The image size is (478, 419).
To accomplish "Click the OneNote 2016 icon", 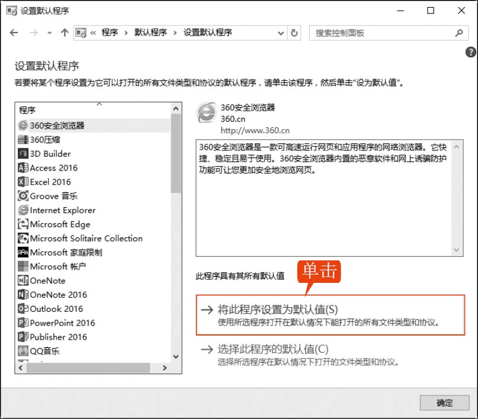I will coord(23,295).
